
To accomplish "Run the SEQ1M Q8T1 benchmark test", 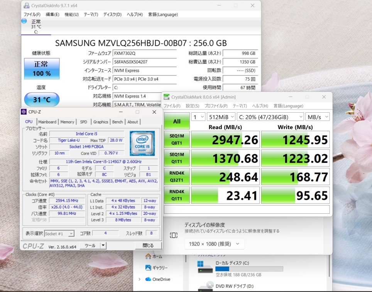I will point(177,140).
